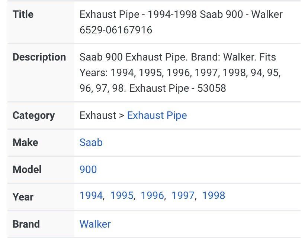Image resolution: width=308 pixels, height=238 pixels.
Task: Click the Model row label
Action: 27,169
